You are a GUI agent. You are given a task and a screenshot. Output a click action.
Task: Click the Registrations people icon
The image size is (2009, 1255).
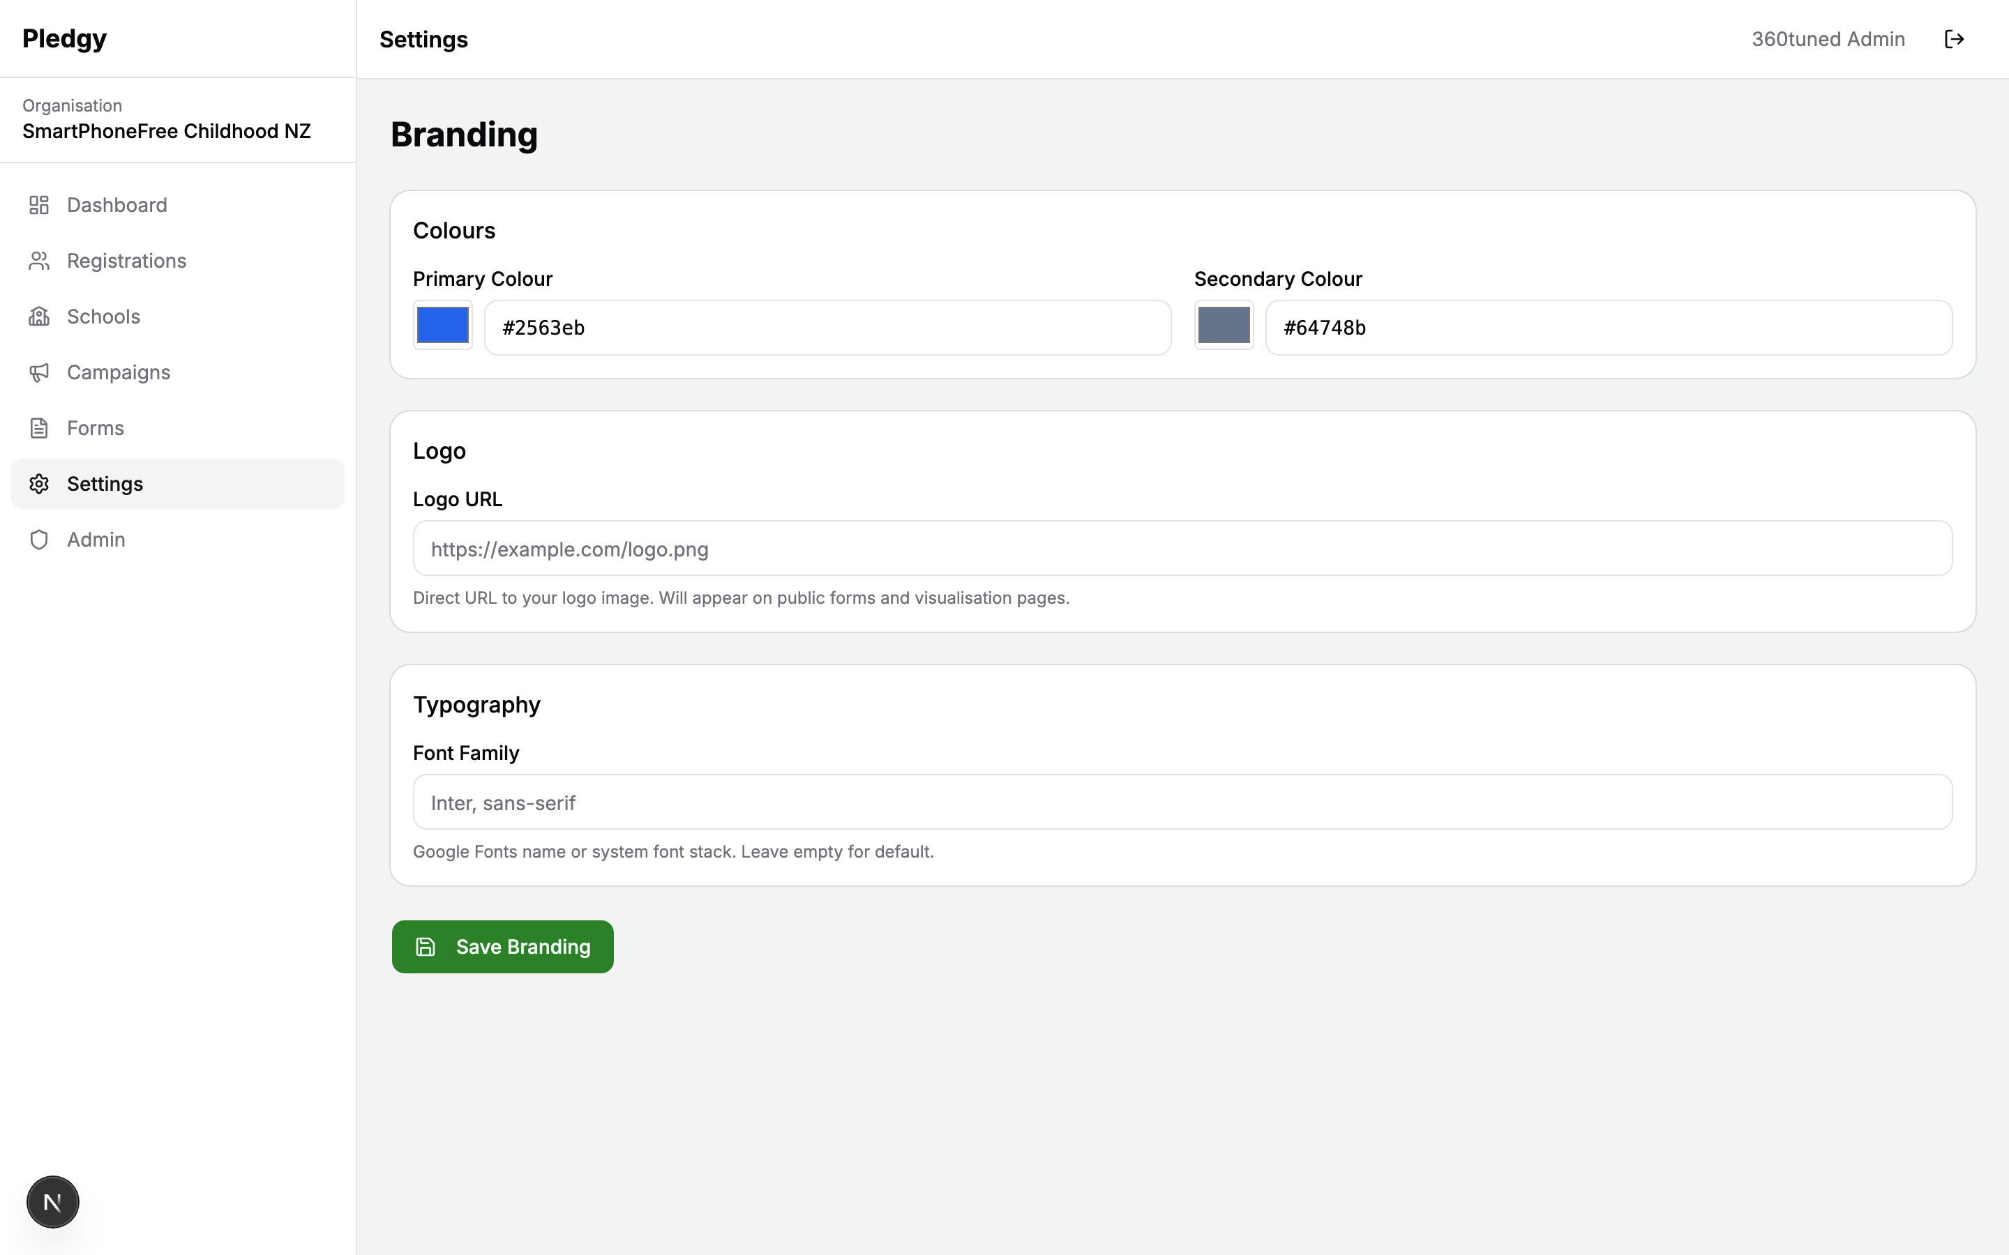pyautogui.click(x=39, y=261)
